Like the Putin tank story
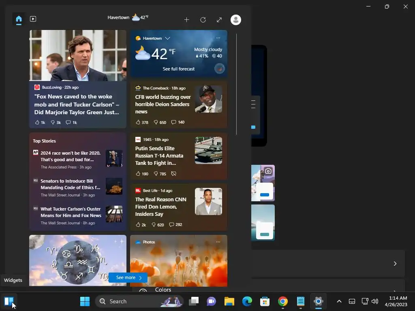 point(142,174)
